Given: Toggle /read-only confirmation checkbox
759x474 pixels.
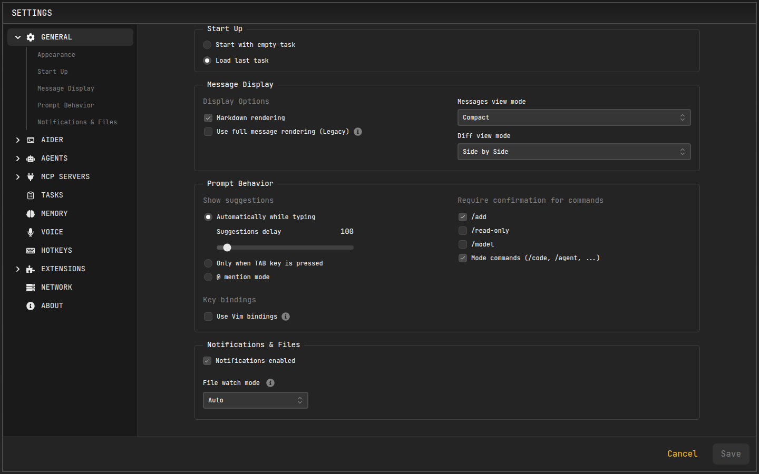Looking at the screenshot, I should 463,231.
